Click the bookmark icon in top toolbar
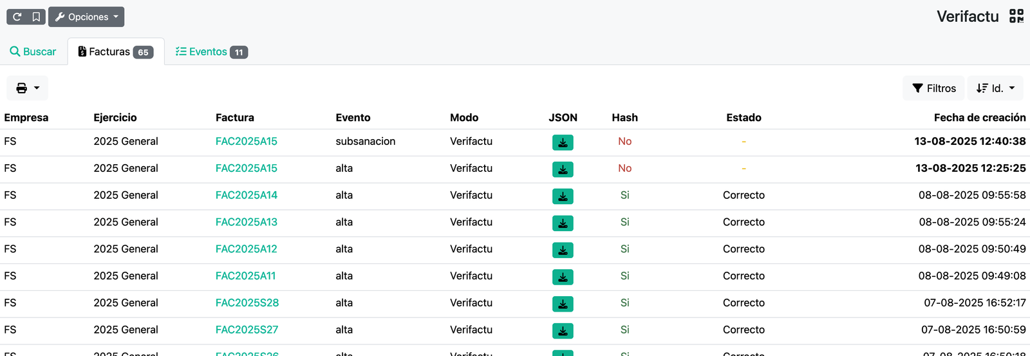The image size is (1030, 356). [x=36, y=17]
